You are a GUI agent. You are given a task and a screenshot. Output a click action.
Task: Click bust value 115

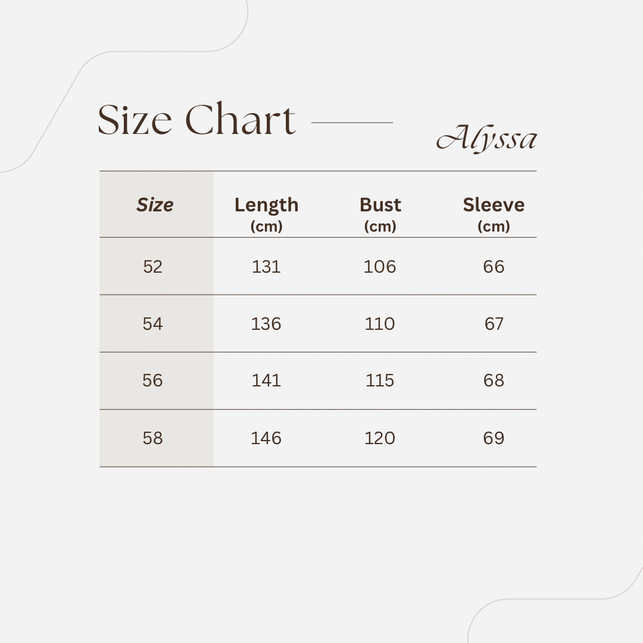coord(380,380)
